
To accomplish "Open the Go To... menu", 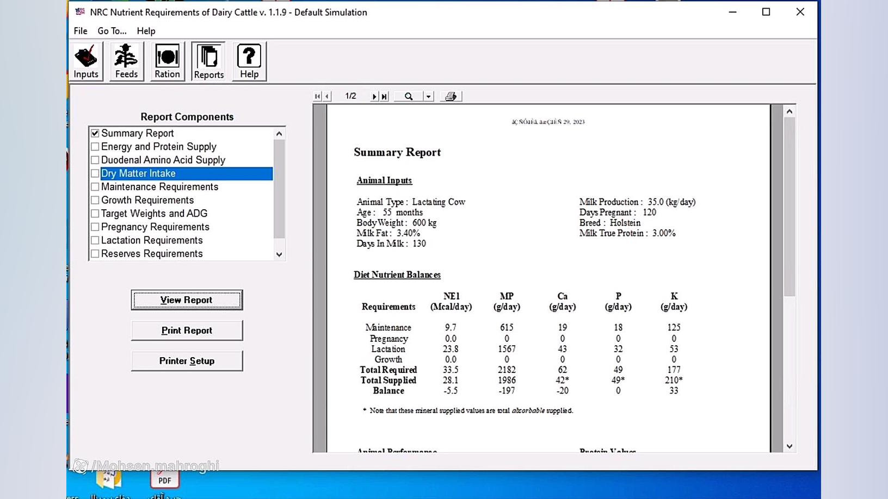I will click(112, 31).
